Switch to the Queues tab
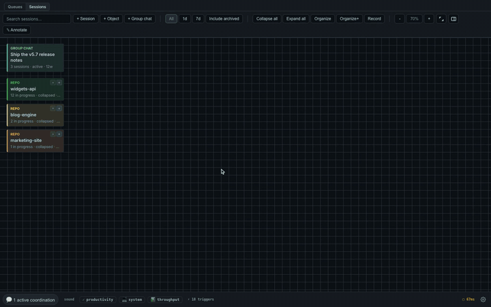Screen dimensions: 491x307 (x=15, y=7)
